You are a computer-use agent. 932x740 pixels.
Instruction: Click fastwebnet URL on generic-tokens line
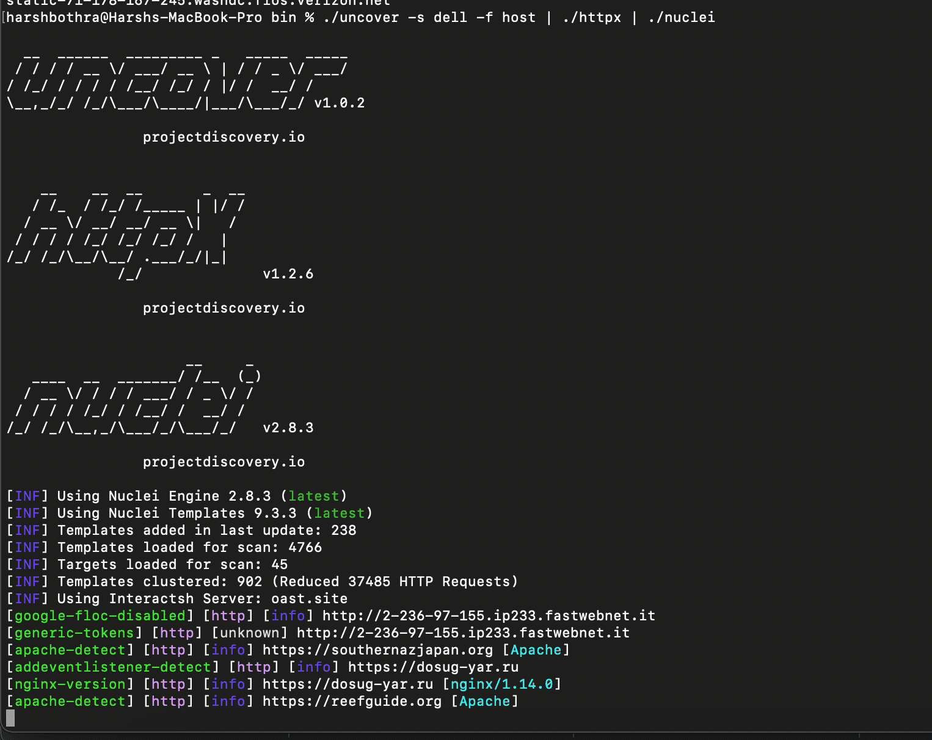click(x=463, y=633)
